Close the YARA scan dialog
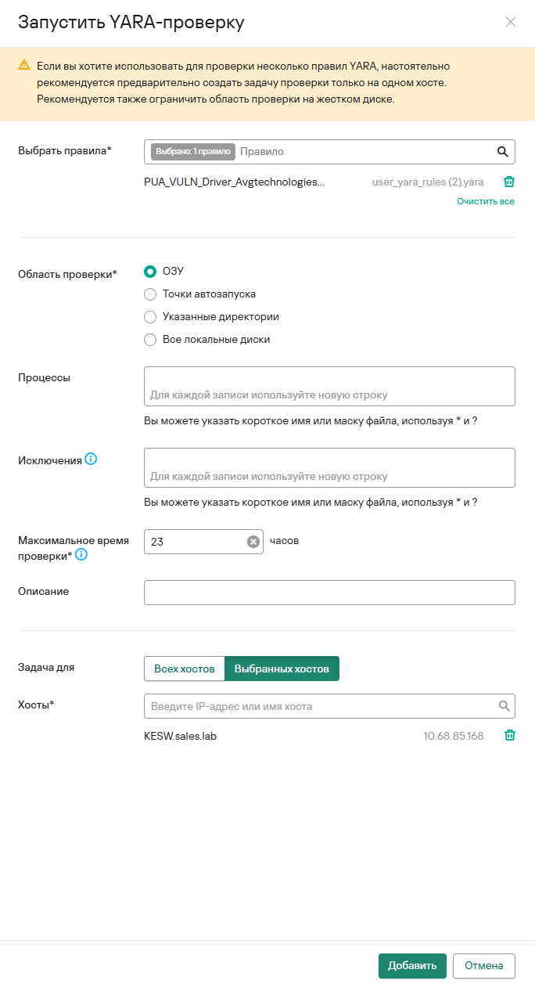Screen dimensions: 535x984 511,22
